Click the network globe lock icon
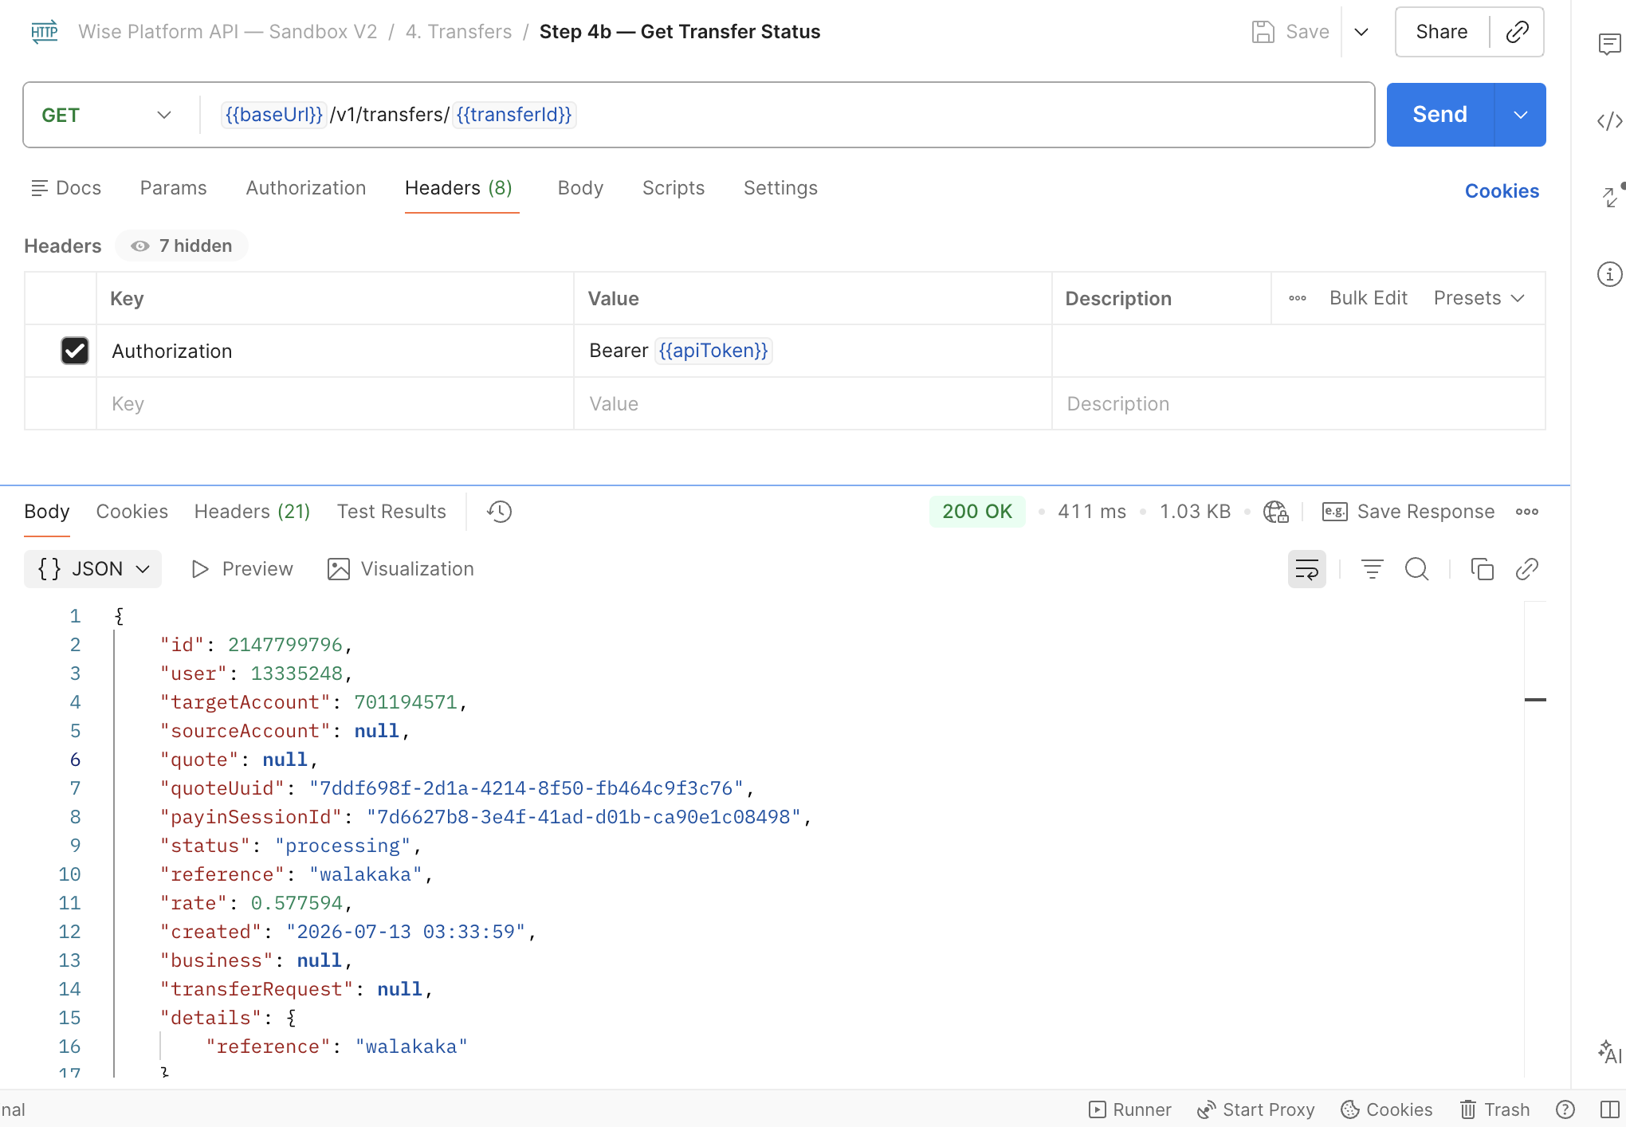Screen dimensions: 1626x1127 pos(1275,512)
